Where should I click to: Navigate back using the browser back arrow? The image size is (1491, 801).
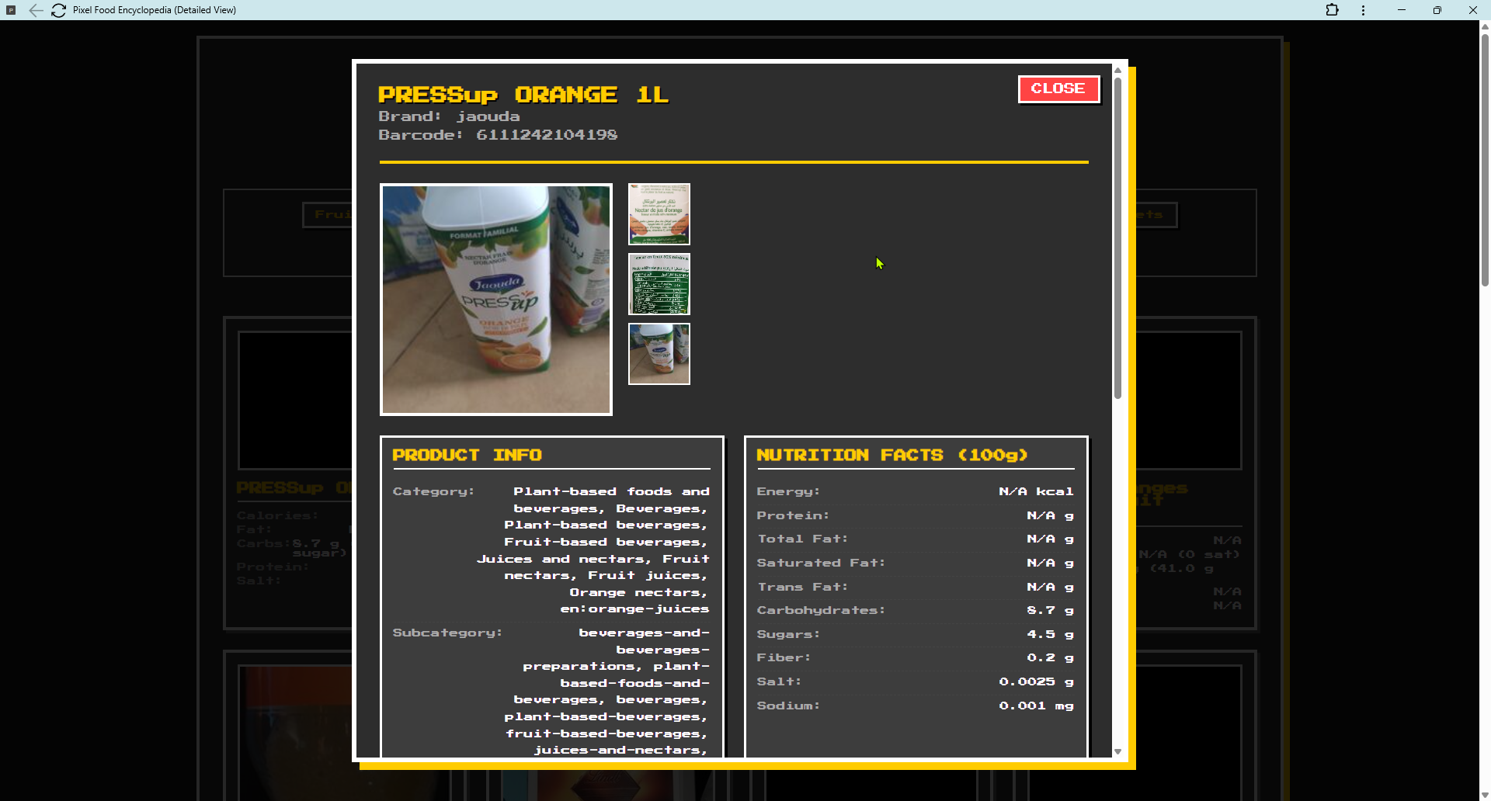(36, 10)
